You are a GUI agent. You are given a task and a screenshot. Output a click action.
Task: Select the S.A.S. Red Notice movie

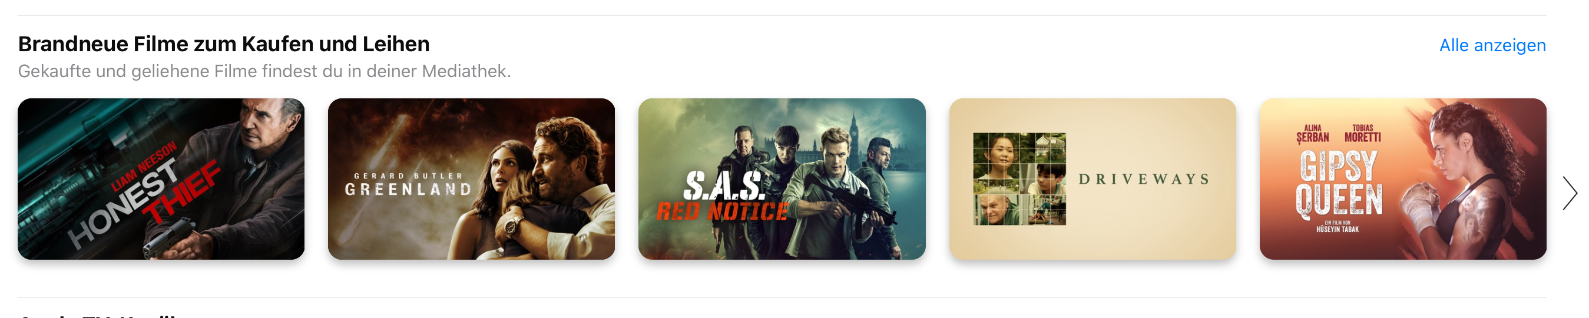pyautogui.click(x=782, y=178)
